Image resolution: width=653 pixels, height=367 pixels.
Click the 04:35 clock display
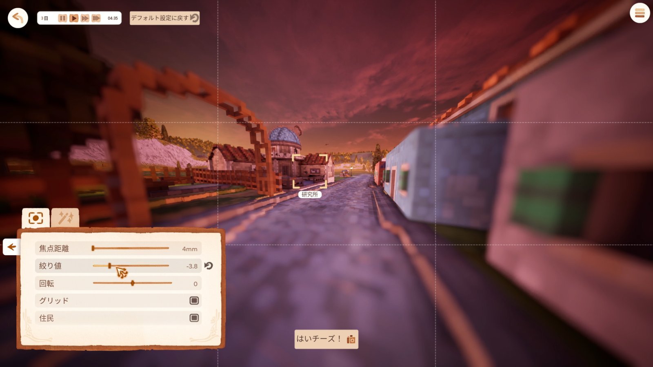(113, 18)
